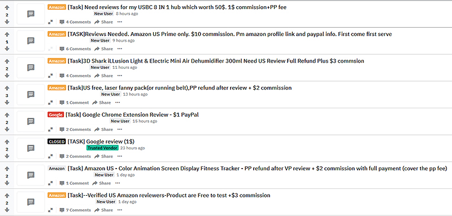The width and height of the screenshot is (452, 216).
Task: Filter by the red Google flair tag
Action: [x=55, y=114]
